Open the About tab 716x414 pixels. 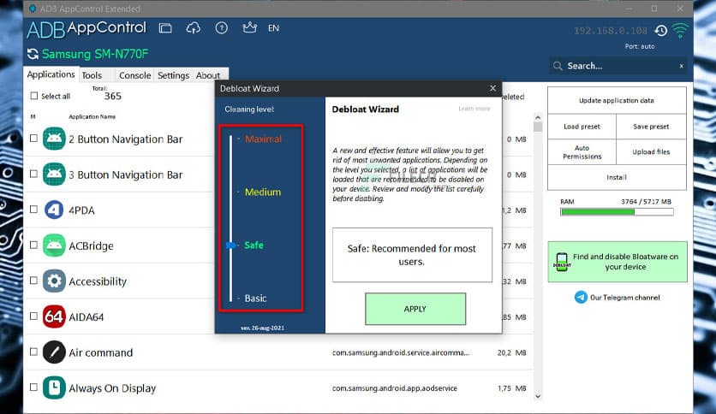coord(208,75)
